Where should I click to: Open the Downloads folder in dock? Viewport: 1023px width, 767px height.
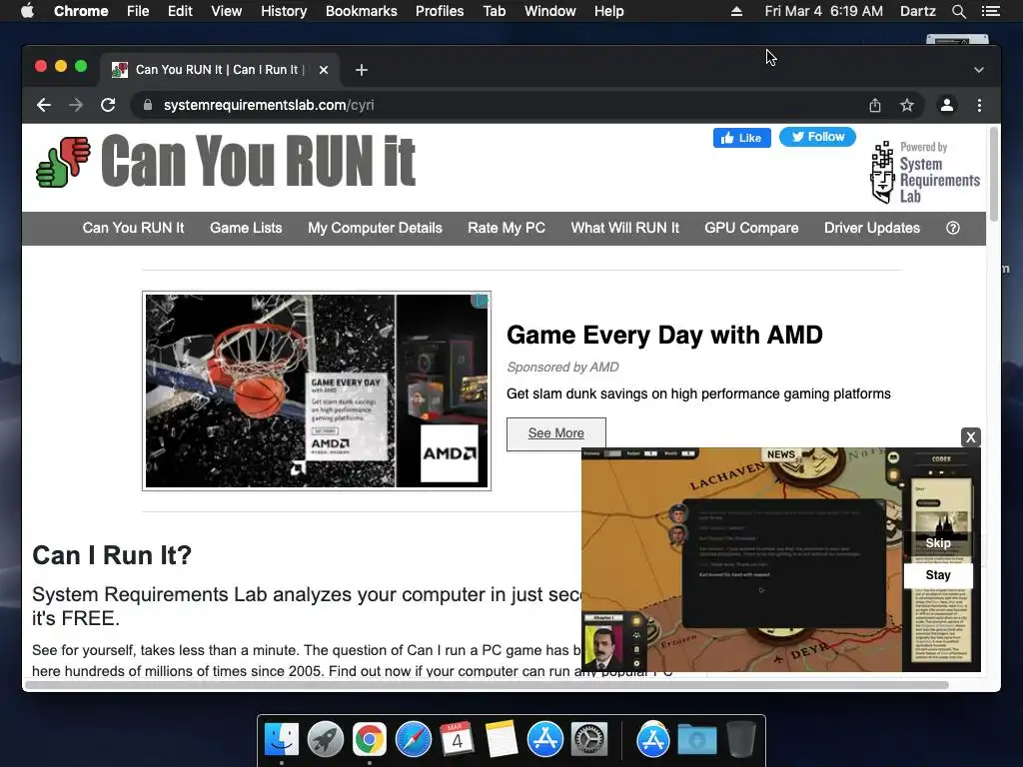pos(696,740)
